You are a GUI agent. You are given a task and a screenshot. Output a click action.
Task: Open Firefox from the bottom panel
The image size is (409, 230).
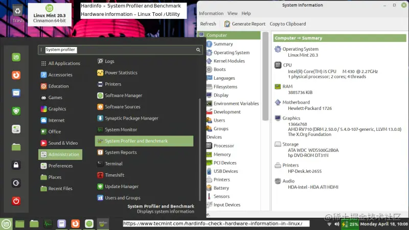75,224
